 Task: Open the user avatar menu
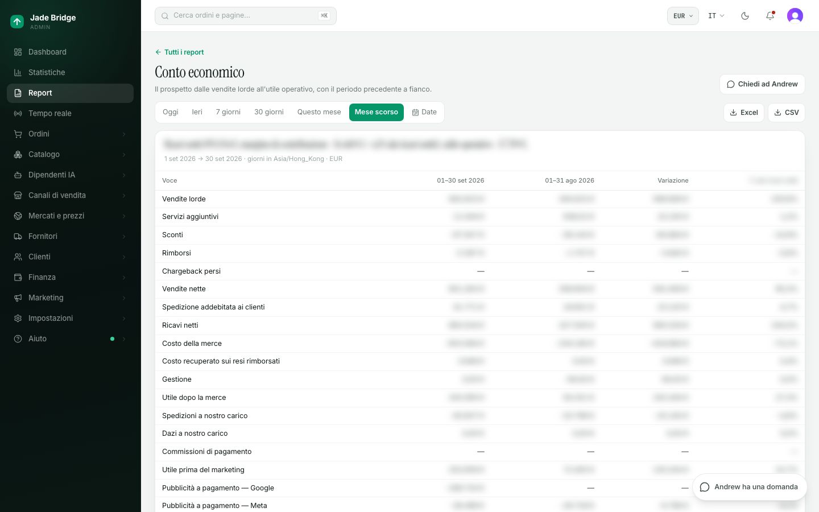tap(795, 16)
